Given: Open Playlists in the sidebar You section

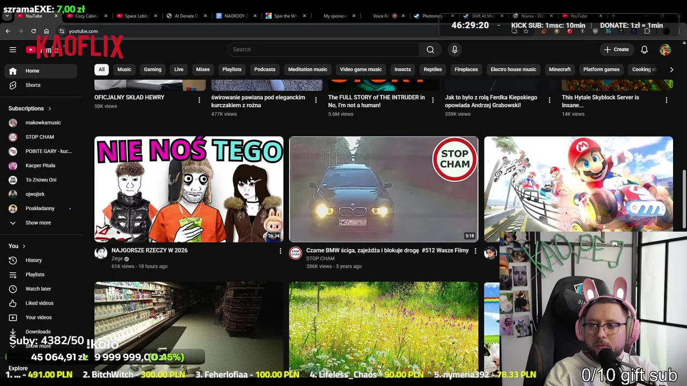Looking at the screenshot, I should (41, 274).
